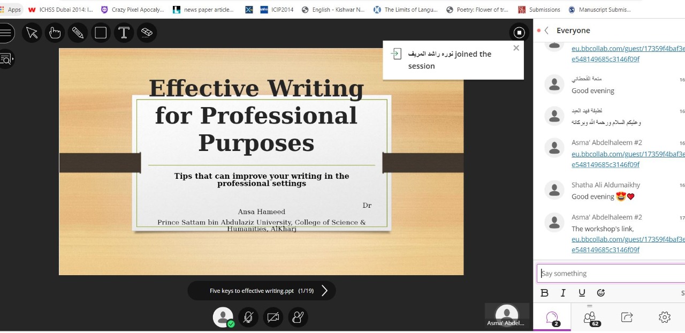Select the hand pan tool
The width and height of the screenshot is (685, 333).
[55, 33]
